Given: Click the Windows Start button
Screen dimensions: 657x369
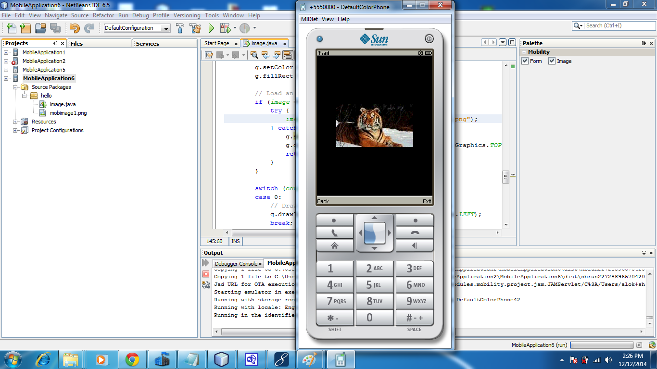Looking at the screenshot, I should [x=13, y=359].
